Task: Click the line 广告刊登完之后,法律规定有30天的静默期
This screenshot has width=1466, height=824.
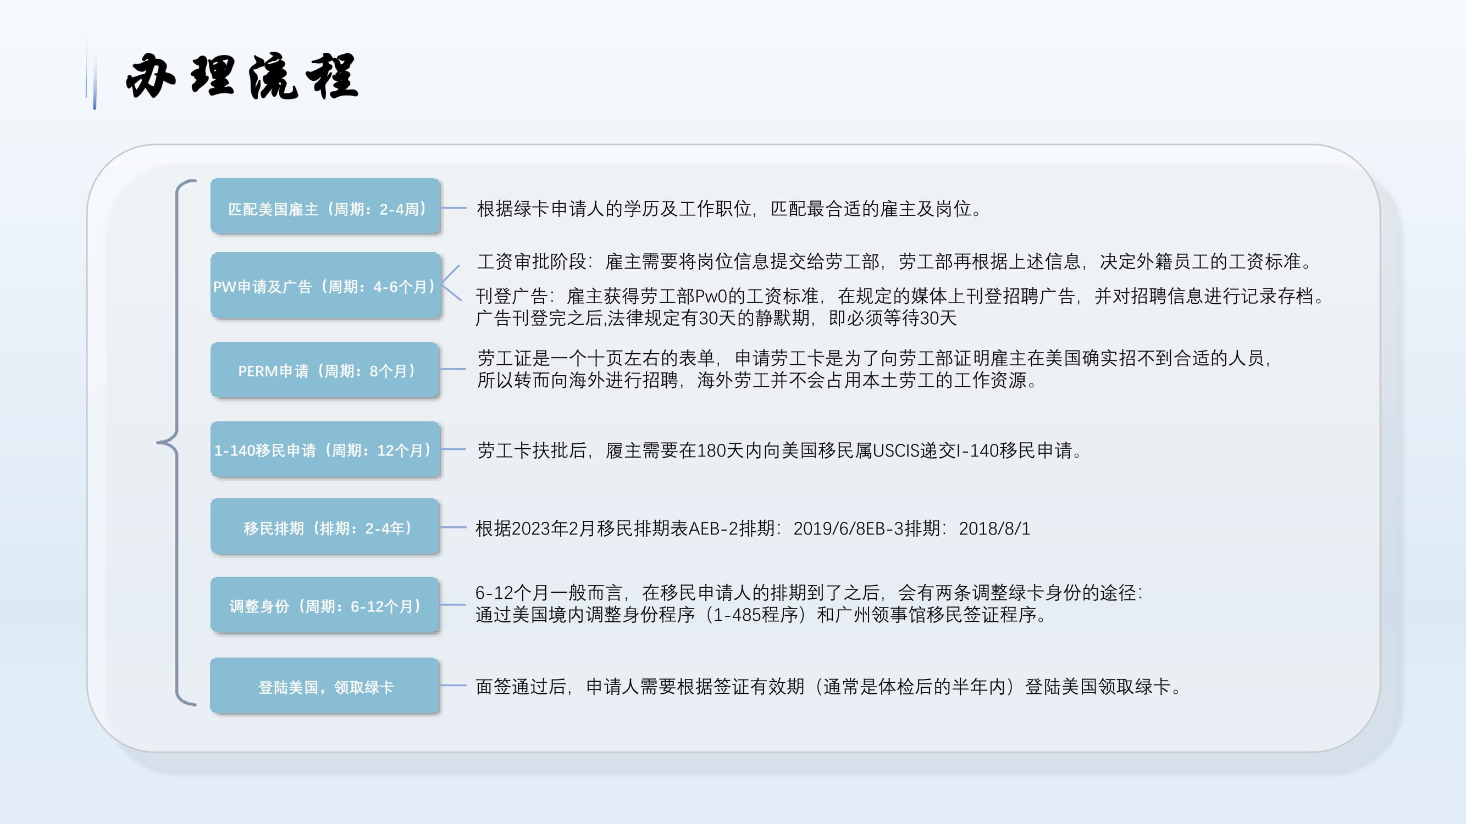Action: [x=716, y=319]
